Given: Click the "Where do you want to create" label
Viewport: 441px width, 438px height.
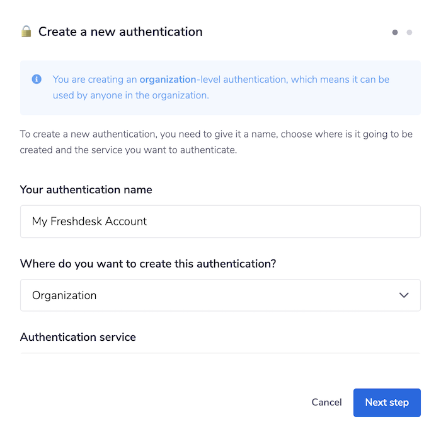Looking at the screenshot, I should [148, 264].
